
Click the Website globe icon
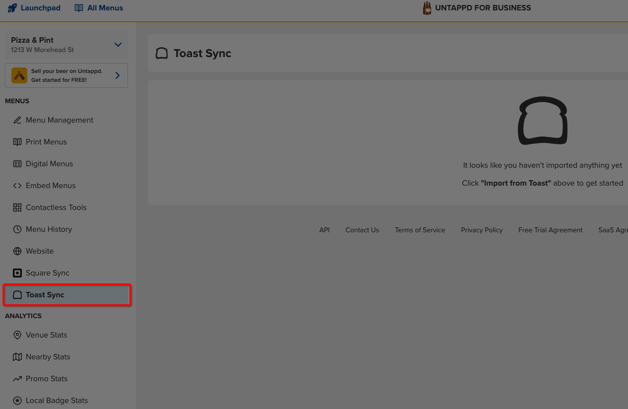click(17, 251)
